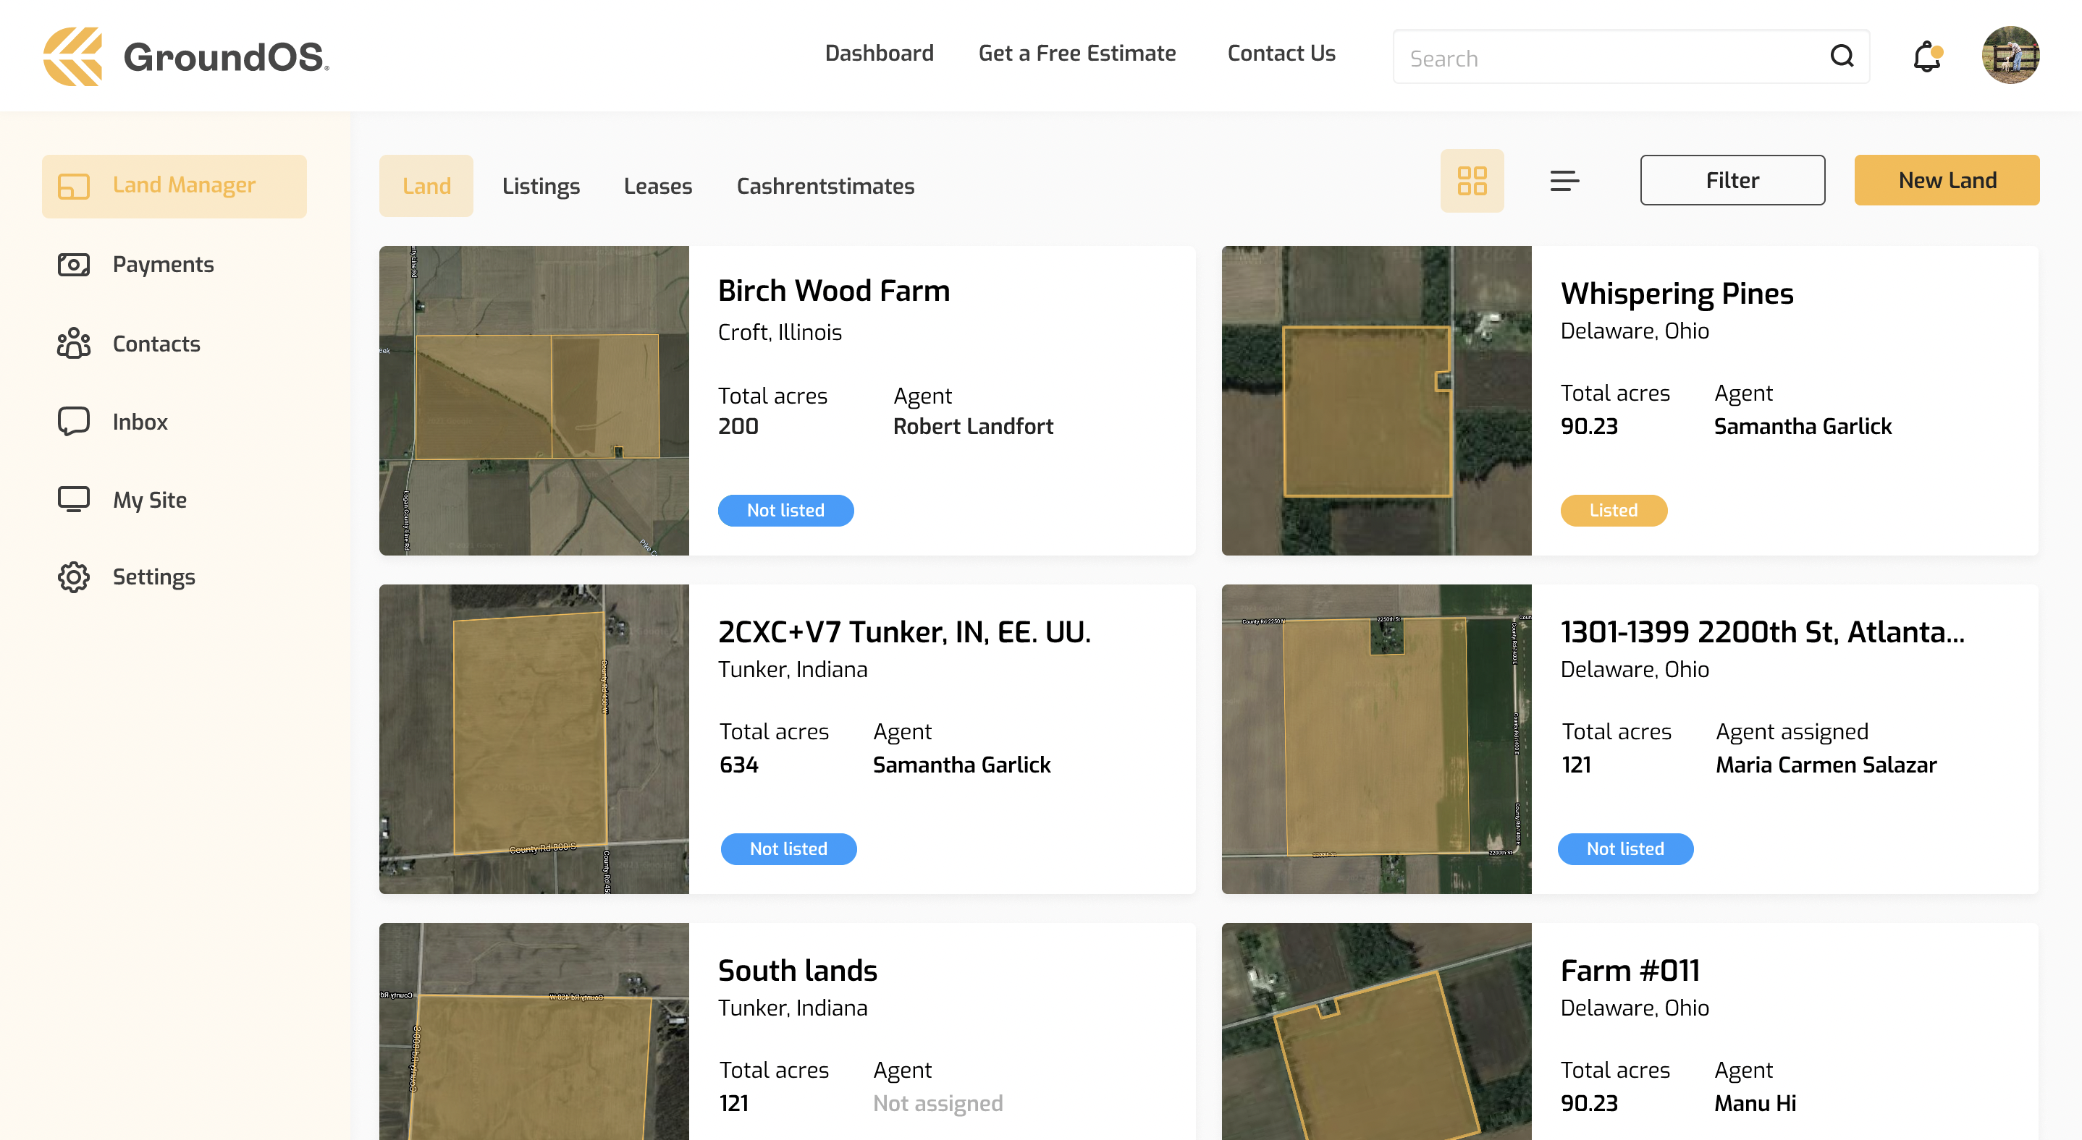Image resolution: width=2082 pixels, height=1140 pixels.
Task: Switch to the Leases tab
Action: coord(657,186)
